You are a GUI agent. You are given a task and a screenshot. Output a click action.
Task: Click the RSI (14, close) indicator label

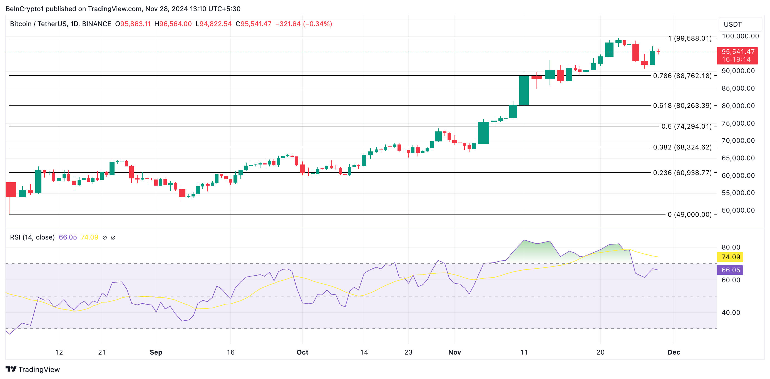point(32,237)
